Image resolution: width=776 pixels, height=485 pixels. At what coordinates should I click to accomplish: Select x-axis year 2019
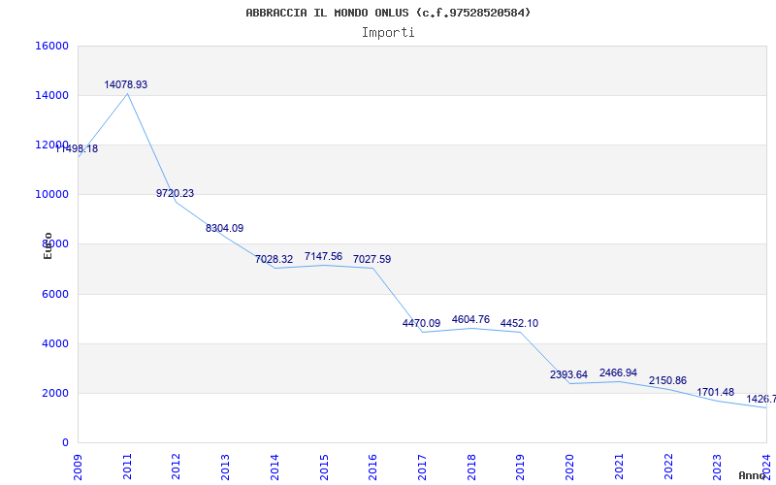coord(520,468)
